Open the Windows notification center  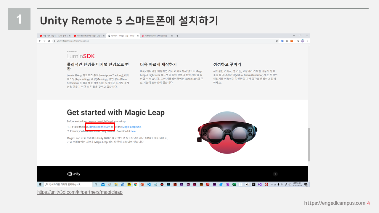click(x=305, y=184)
